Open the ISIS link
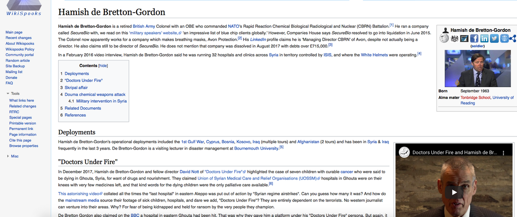The width and height of the screenshot is (517, 217). [328, 55]
